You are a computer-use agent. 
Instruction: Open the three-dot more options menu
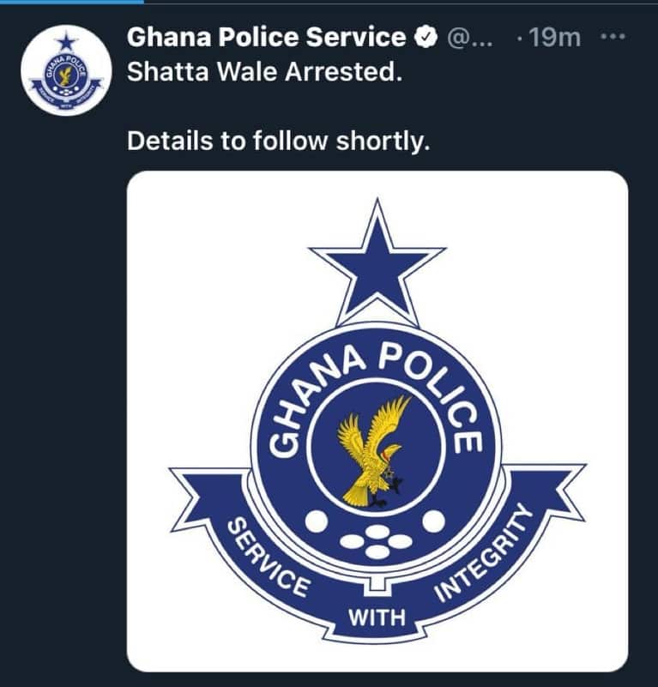point(613,37)
